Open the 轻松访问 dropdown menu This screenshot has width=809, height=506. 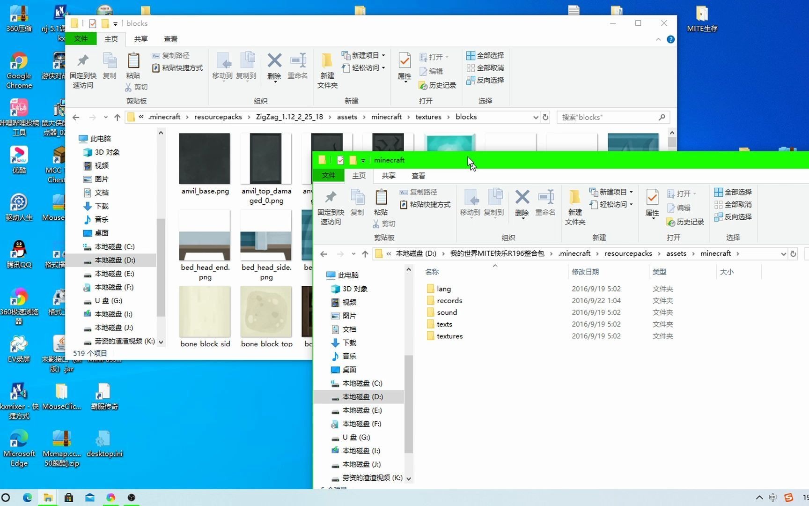coord(364,68)
